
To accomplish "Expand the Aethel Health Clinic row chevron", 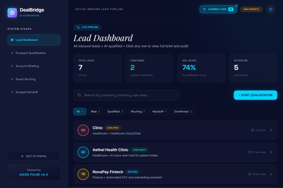I will [x=271, y=152].
